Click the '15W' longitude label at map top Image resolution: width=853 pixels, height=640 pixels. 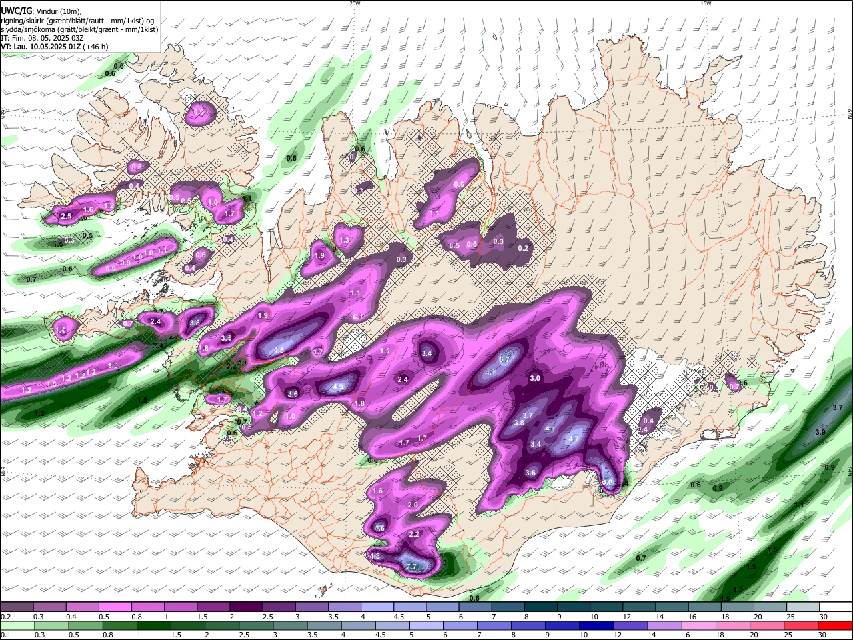[706, 3]
